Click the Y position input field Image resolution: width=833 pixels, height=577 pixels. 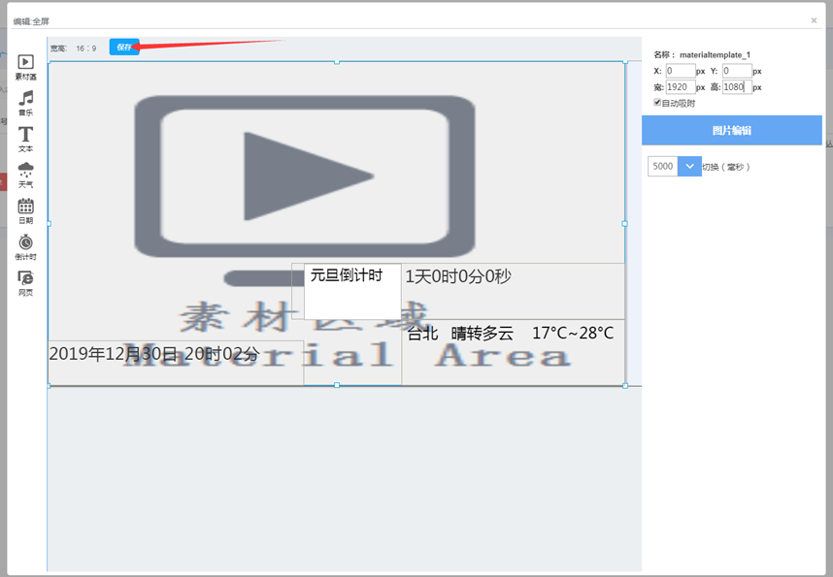coord(736,71)
